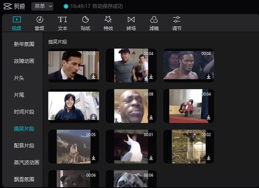Click the 剪映 app logo
This screenshot has height=188, width=259.
tap(14, 6)
